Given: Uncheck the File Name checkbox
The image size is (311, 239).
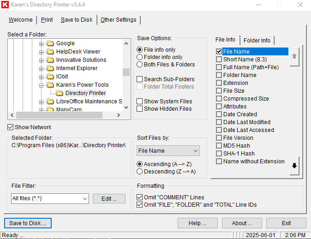Looking at the screenshot, I should coord(219,52).
